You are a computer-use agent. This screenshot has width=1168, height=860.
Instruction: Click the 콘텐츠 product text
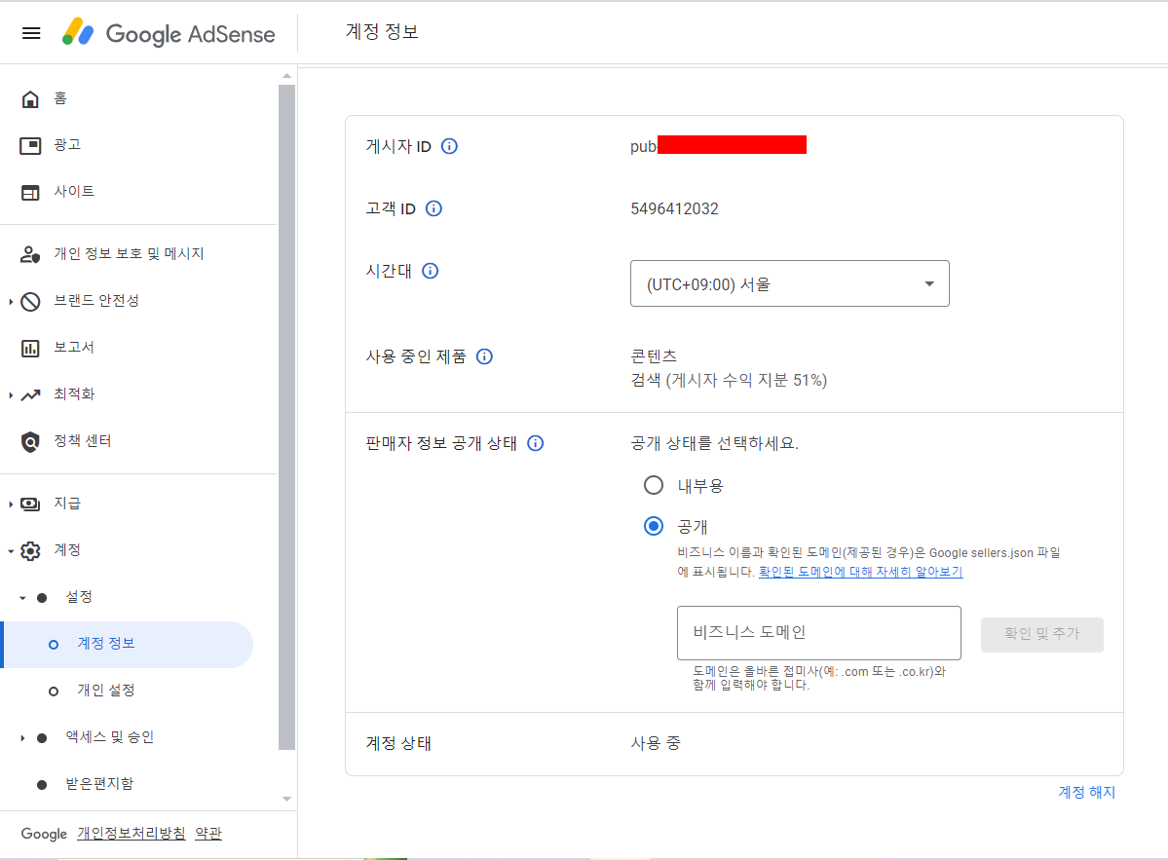coord(654,355)
